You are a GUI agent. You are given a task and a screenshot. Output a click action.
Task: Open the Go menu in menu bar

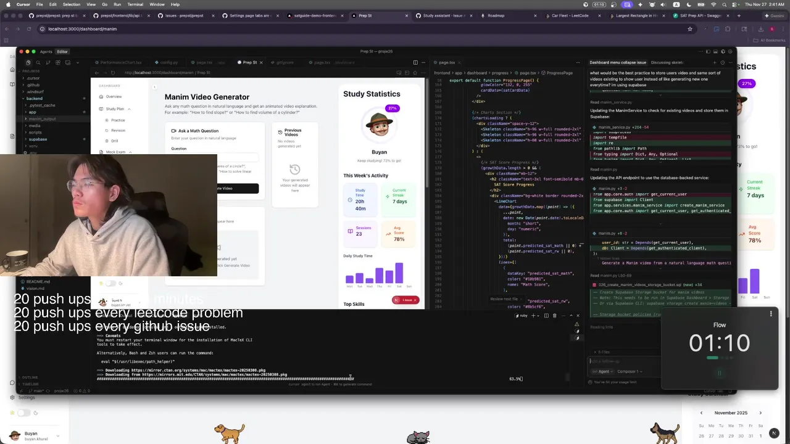pyautogui.click(x=105, y=4)
